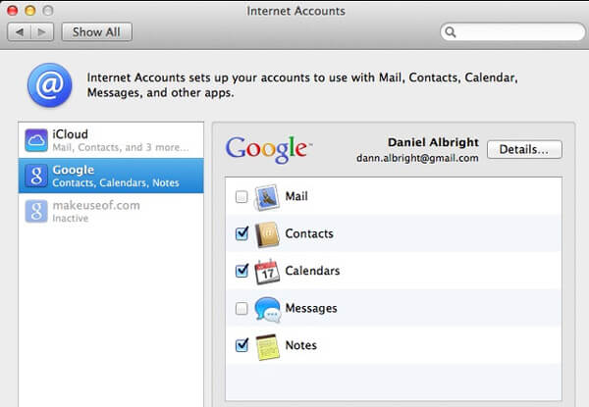Select the inactive makeuseof.com account
This screenshot has width=589, height=407.
tap(111, 211)
